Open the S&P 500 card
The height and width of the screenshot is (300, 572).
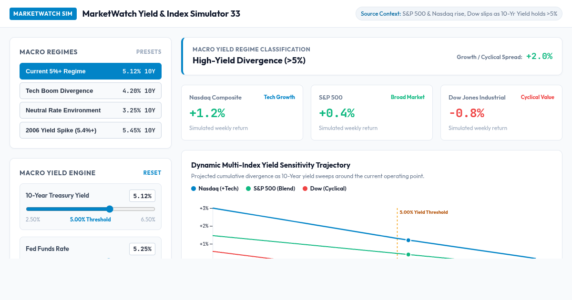(x=372, y=113)
